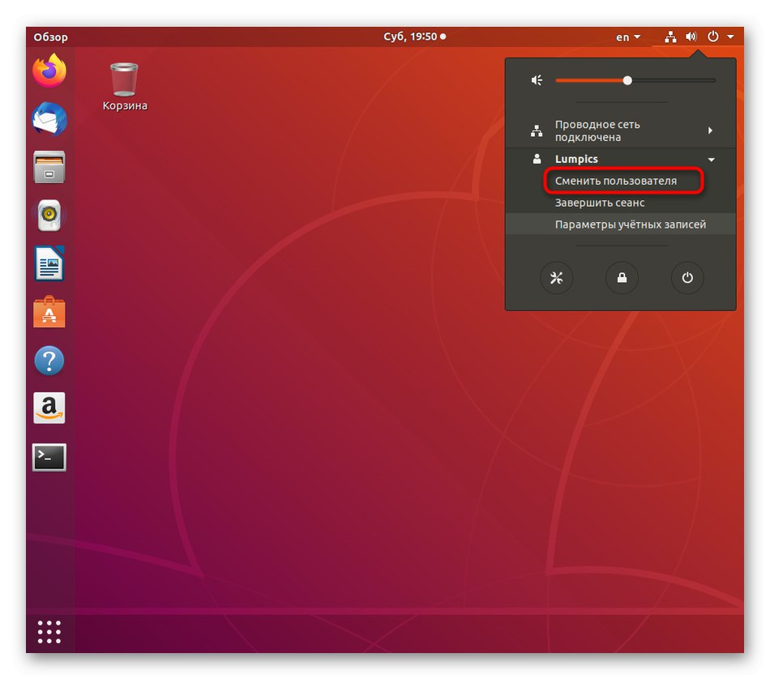
Task: Expand the wired network submenu arrow
Action: pos(710,130)
